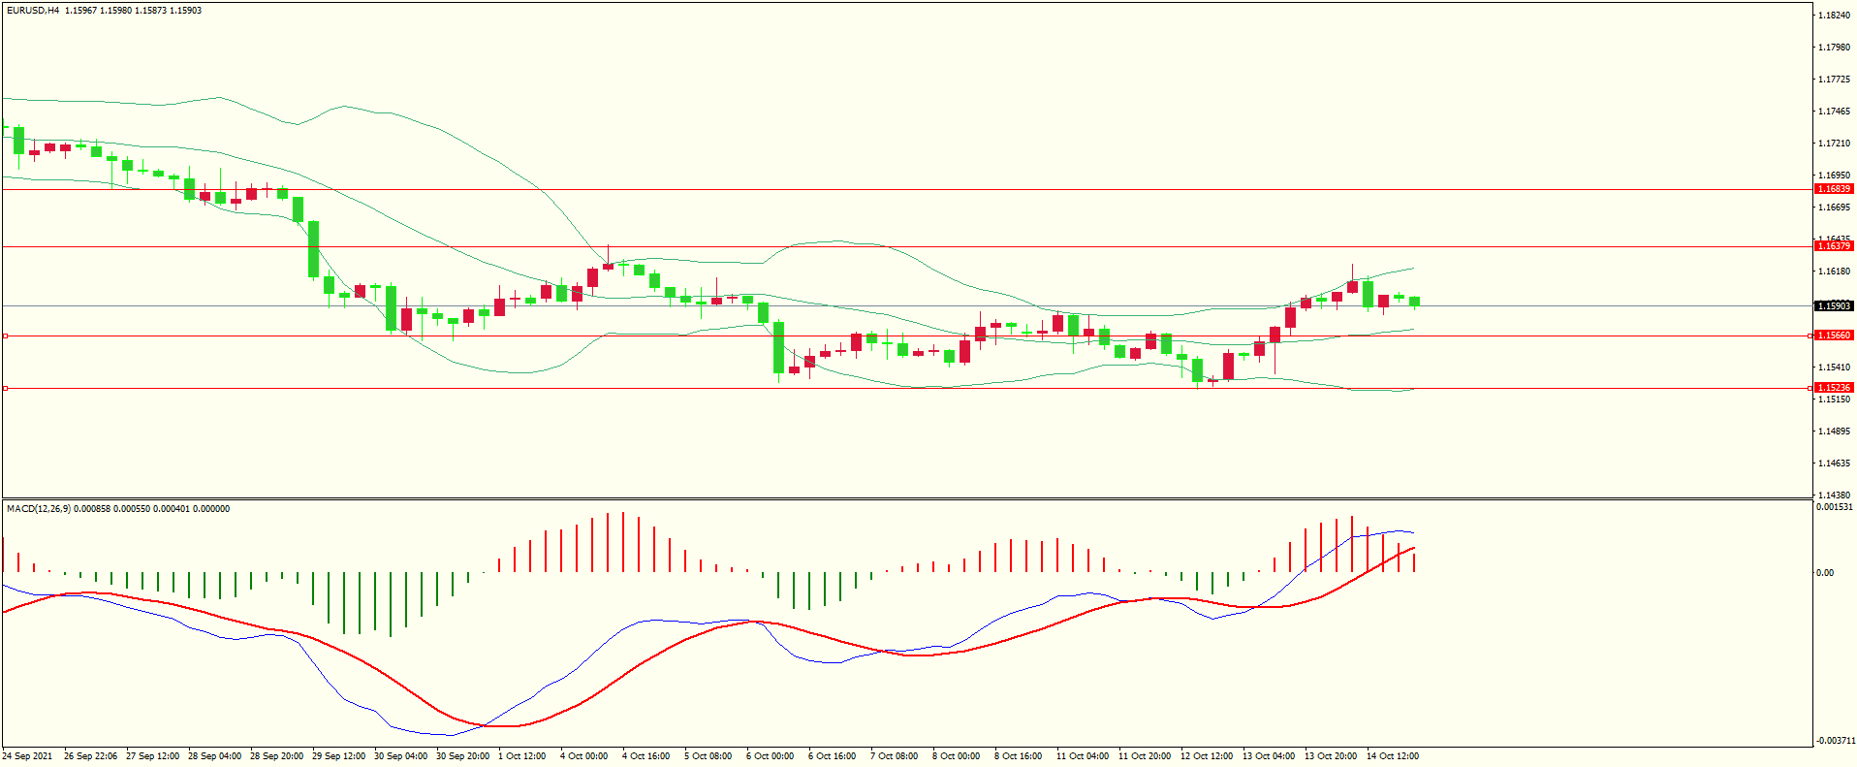
Task: Click the 1.14380 price axis value
Action: (x=1833, y=495)
